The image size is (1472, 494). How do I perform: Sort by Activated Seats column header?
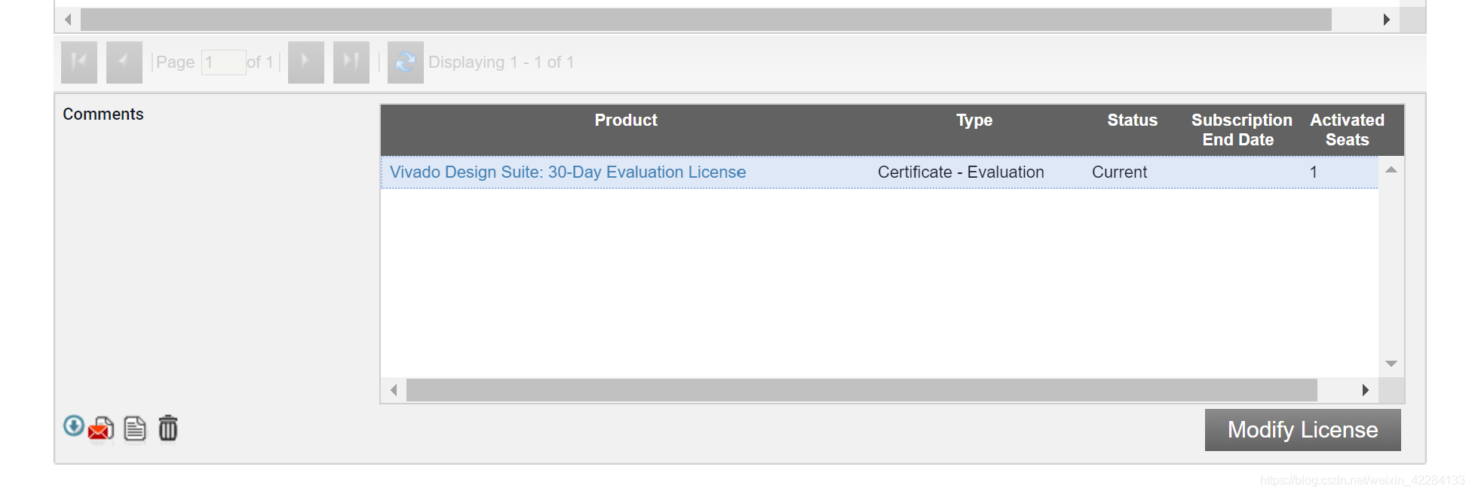click(x=1348, y=130)
